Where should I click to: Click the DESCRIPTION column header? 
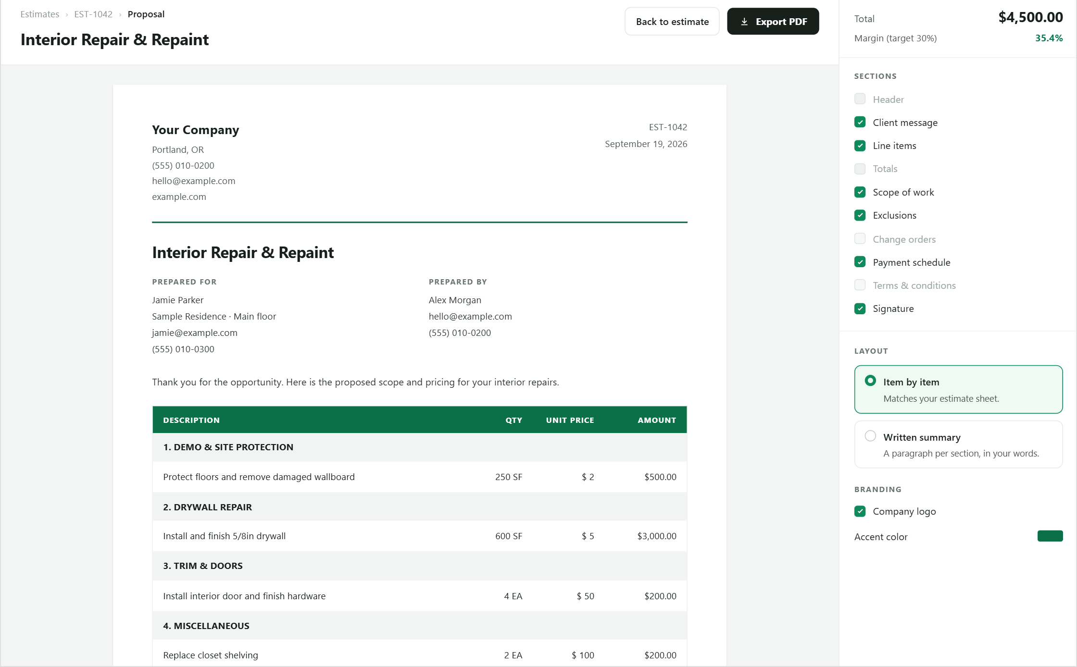click(191, 420)
